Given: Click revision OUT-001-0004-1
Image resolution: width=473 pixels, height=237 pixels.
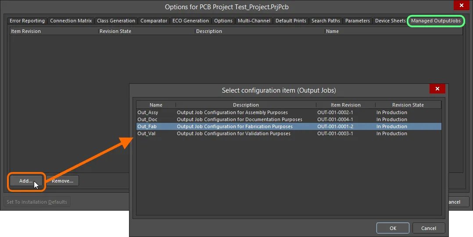Looking at the screenshot, I should click(335, 119).
